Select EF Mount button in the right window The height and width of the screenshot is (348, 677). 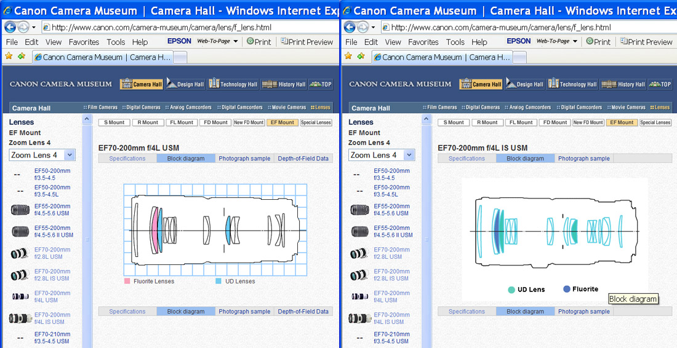pyautogui.click(x=622, y=122)
